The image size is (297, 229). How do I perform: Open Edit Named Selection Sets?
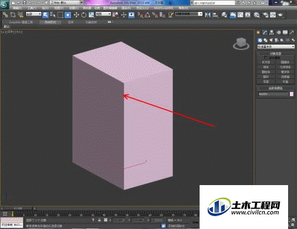click(172, 15)
